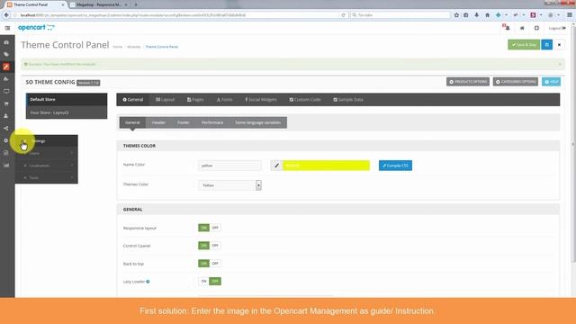Turn Back to top ON
The image size is (576, 324).
pos(203,264)
